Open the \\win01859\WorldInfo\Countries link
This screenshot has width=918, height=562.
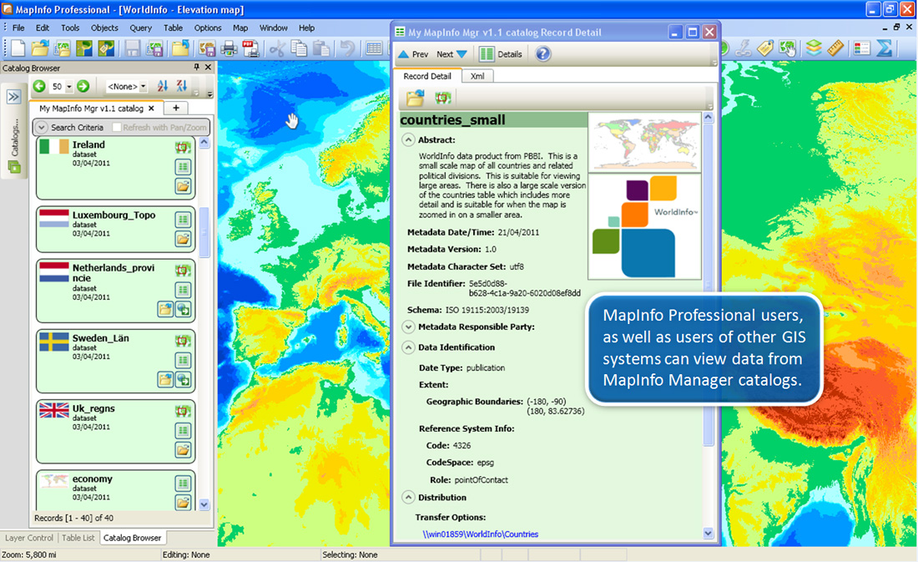(x=480, y=534)
